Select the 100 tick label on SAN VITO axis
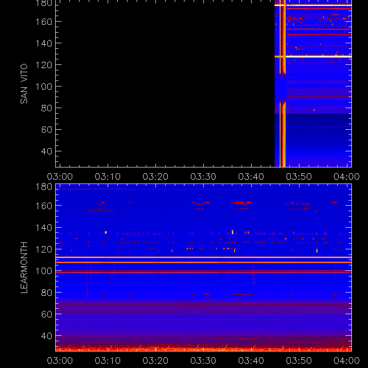 coord(44,86)
